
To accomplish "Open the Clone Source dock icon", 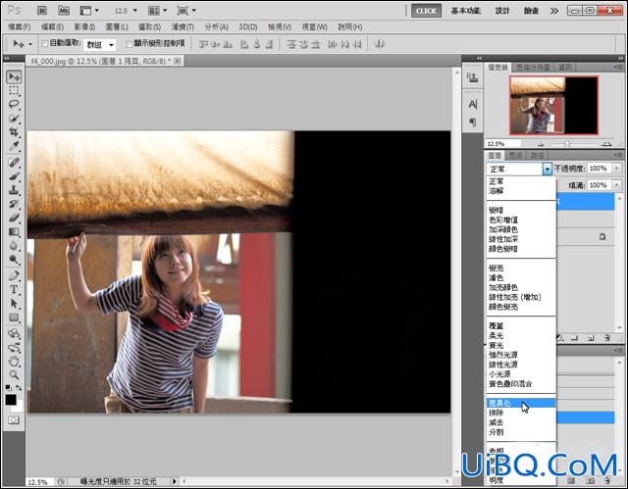I will click(x=473, y=76).
